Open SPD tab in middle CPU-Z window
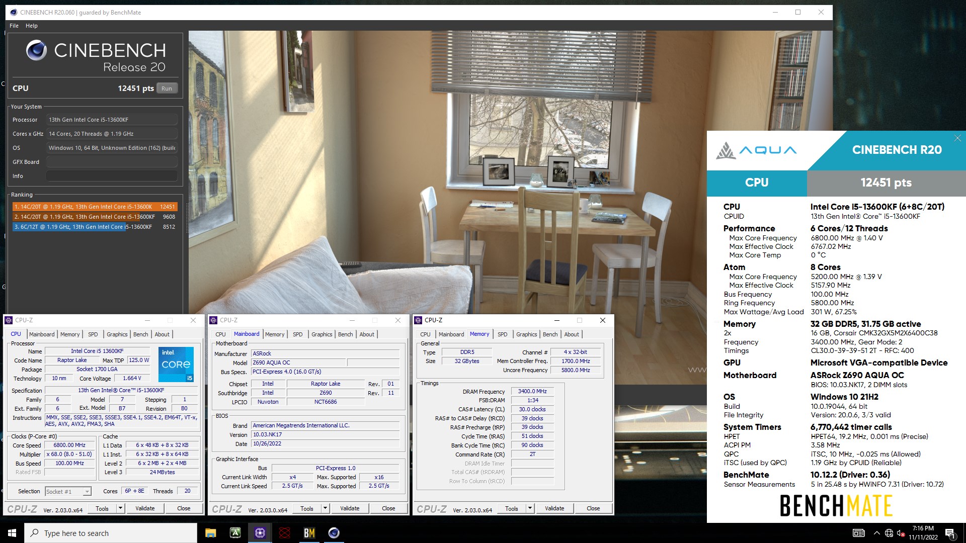This screenshot has height=543, width=966. coord(298,334)
